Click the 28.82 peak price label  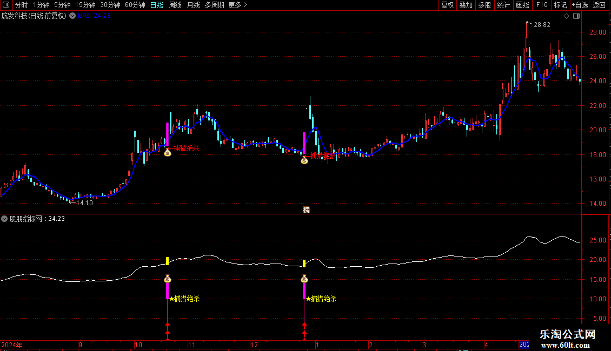(x=542, y=25)
